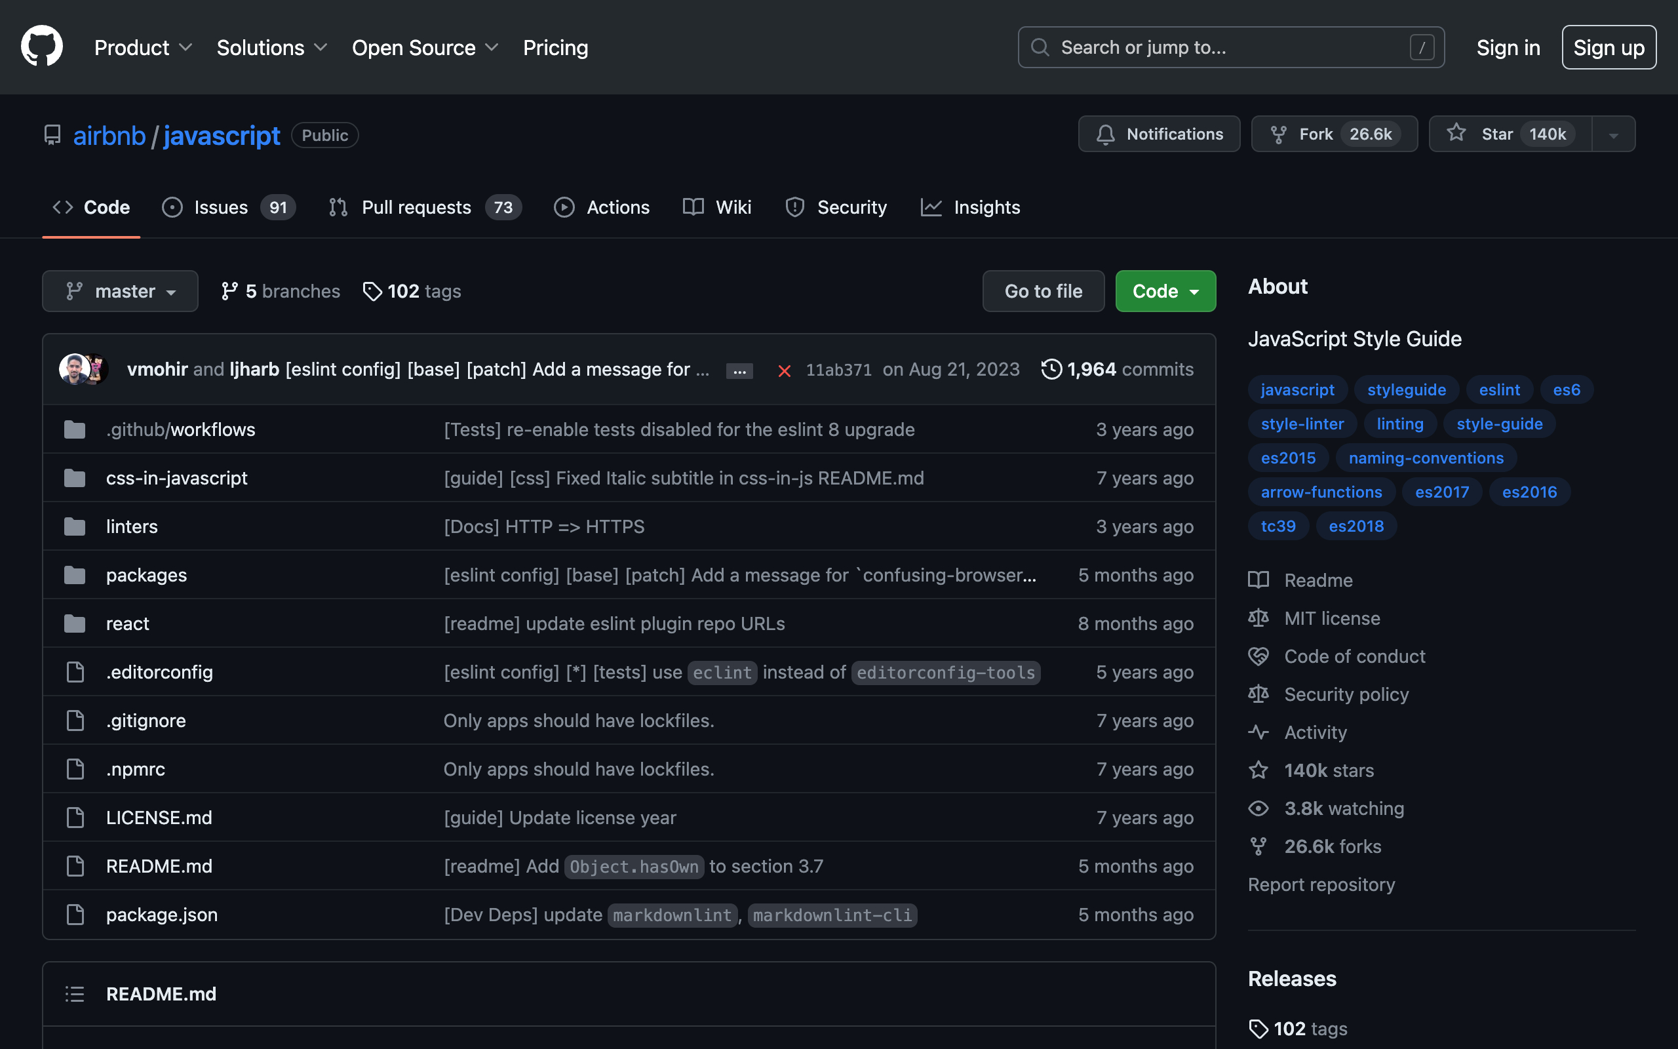Click the Fork icon in header
Viewport: 1678px width, 1049px height.
(x=1278, y=134)
